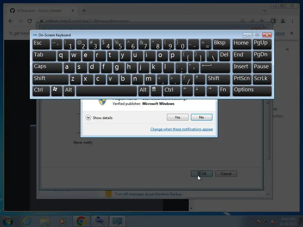This screenshot has height=227, width=303.
Task: Tap the tilde key on keyboard
Action: point(57,44)
